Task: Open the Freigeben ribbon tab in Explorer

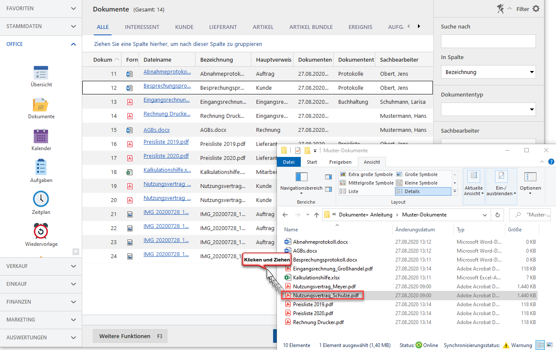Action: click(x=340, y=162)
